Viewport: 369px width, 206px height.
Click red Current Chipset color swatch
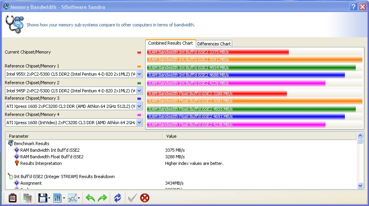click(x=139, y=52)
